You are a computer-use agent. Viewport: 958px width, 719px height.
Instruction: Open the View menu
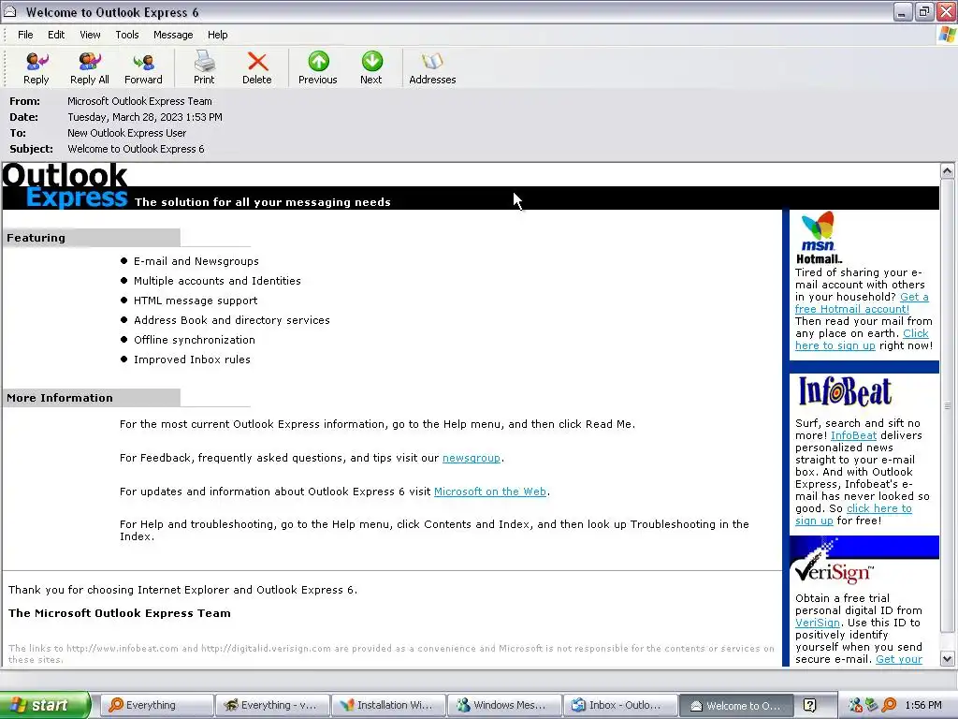coord(90,35)
